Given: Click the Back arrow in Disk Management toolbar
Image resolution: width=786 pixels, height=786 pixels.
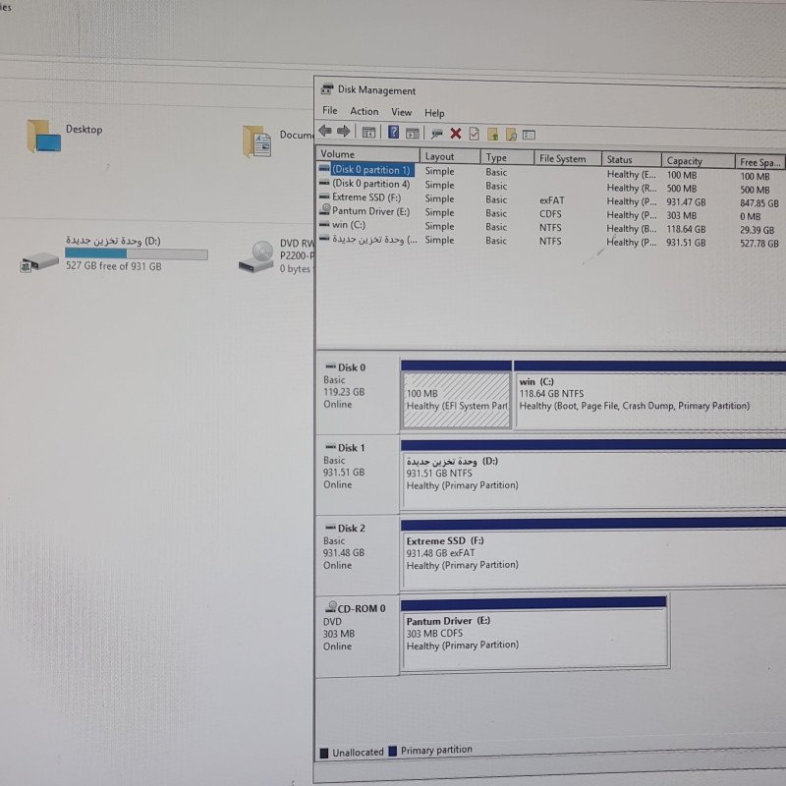Looking at the screenshot, I should 325,131.
